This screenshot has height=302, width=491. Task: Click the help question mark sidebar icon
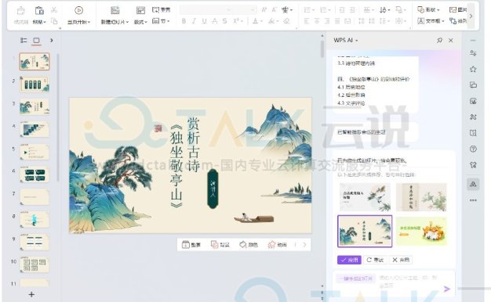coord(473,149)
